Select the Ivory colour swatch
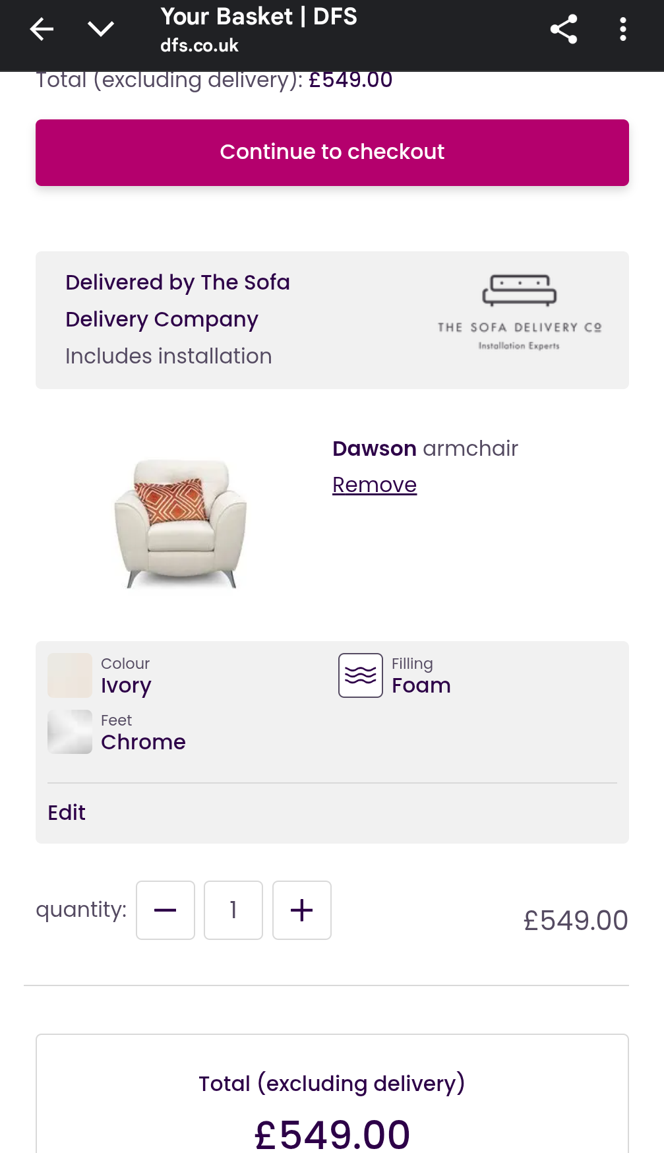The image size is (664, 1153). [x=70, y=675]
